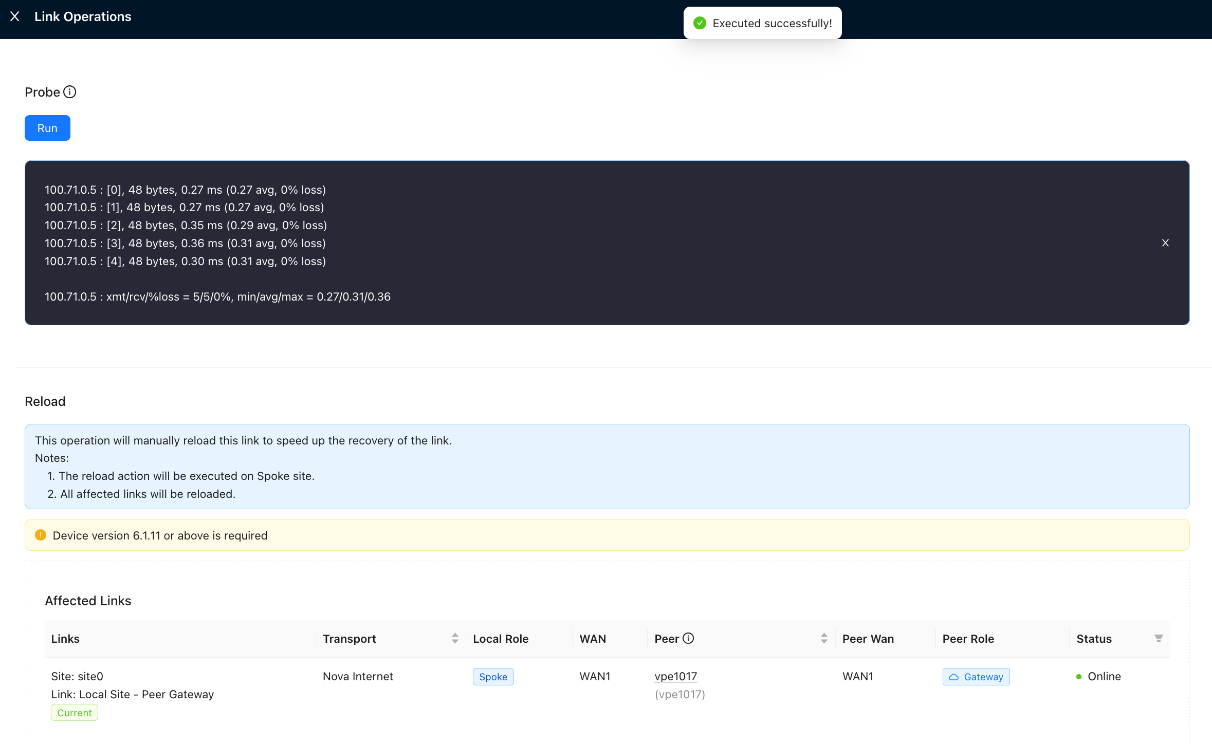Viewport: 1212px width, 744px height.
Task: Click the Gateway peer role tag
Action: pos(976,677)
